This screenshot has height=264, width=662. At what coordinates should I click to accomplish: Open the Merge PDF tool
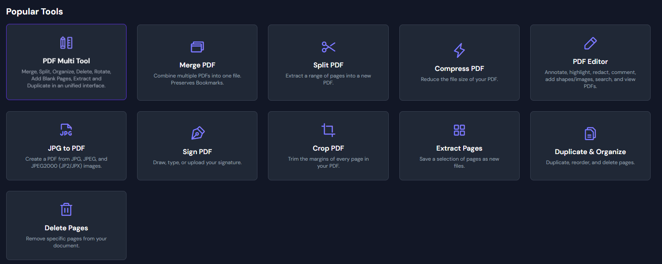pos(197,62)
